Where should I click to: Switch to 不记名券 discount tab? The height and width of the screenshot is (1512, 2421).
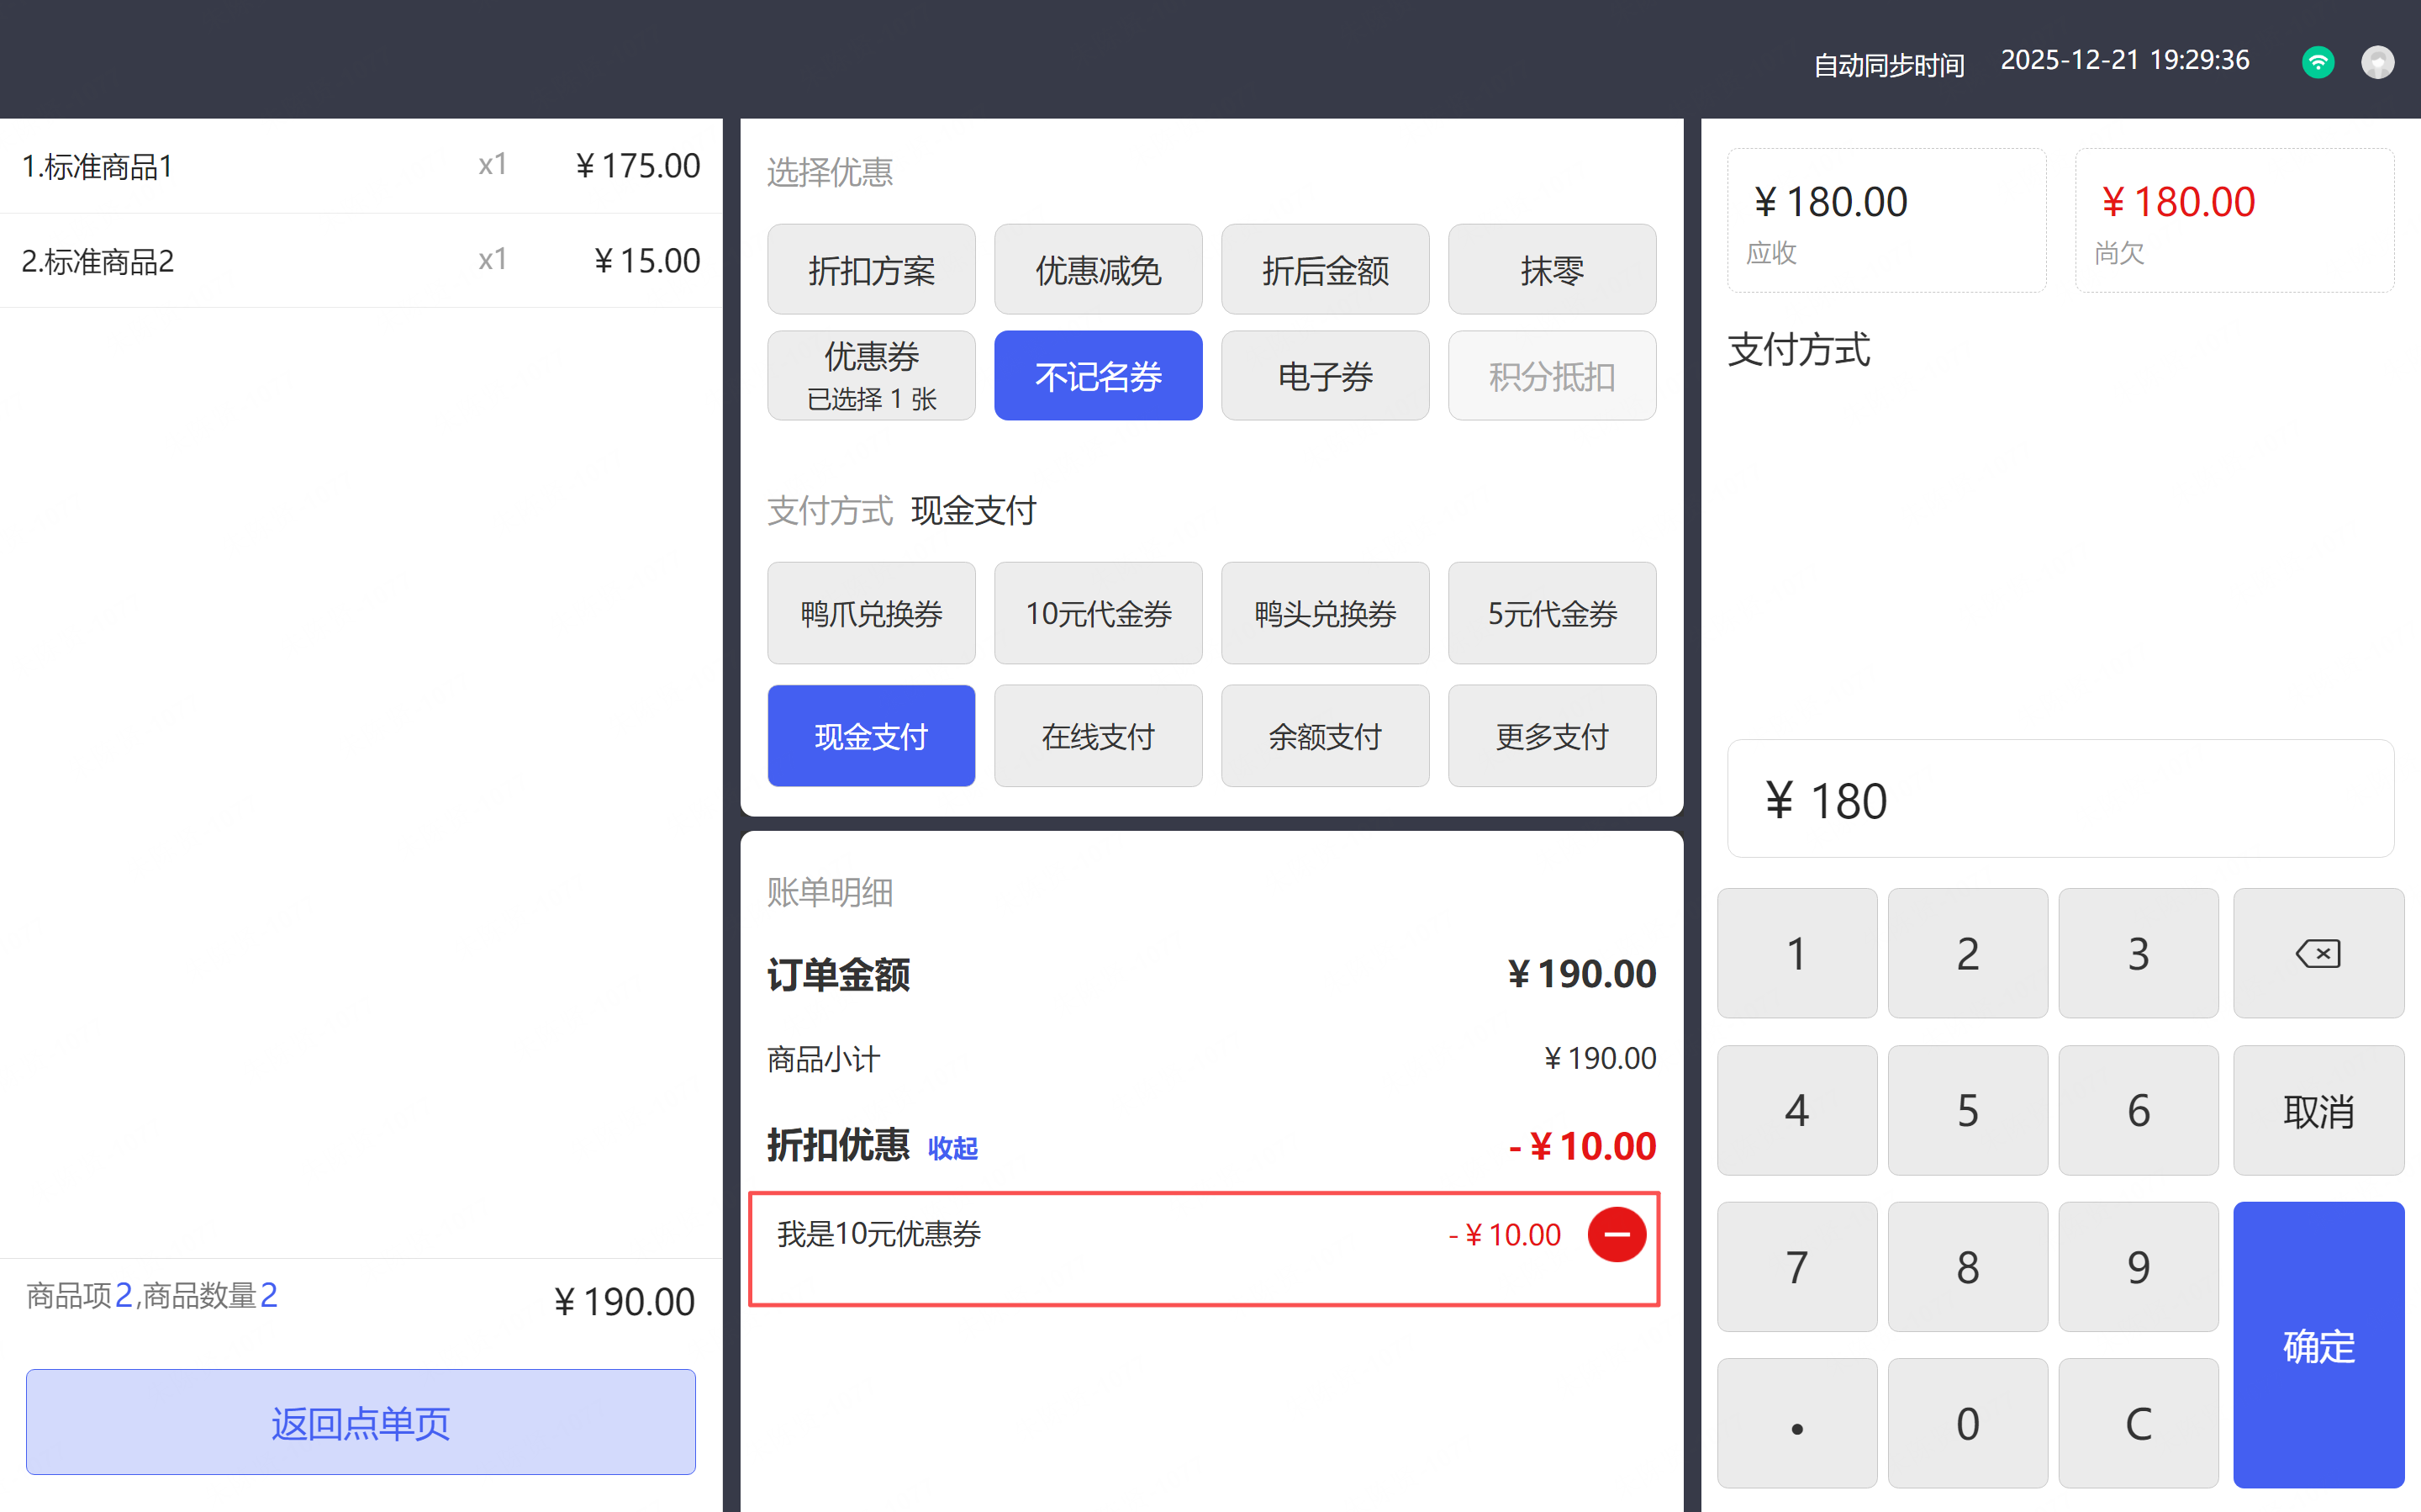click(1098, 376)
